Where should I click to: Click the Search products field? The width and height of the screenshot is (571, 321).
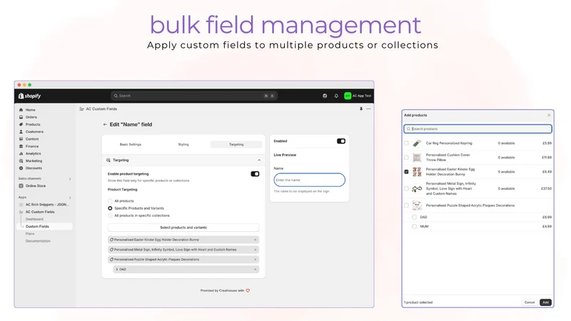coord(477,129)
